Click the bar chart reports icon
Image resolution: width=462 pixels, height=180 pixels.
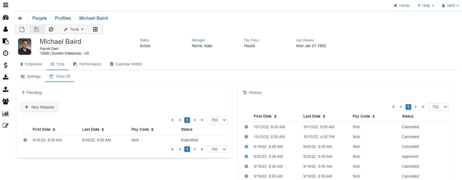[x=5, y=114]
